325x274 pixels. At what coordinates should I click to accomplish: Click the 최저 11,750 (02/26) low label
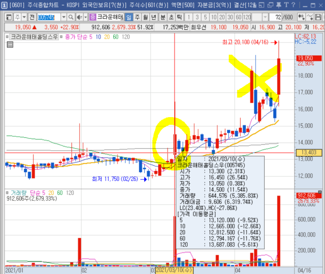pyautogui.click(x=115, y=179)
